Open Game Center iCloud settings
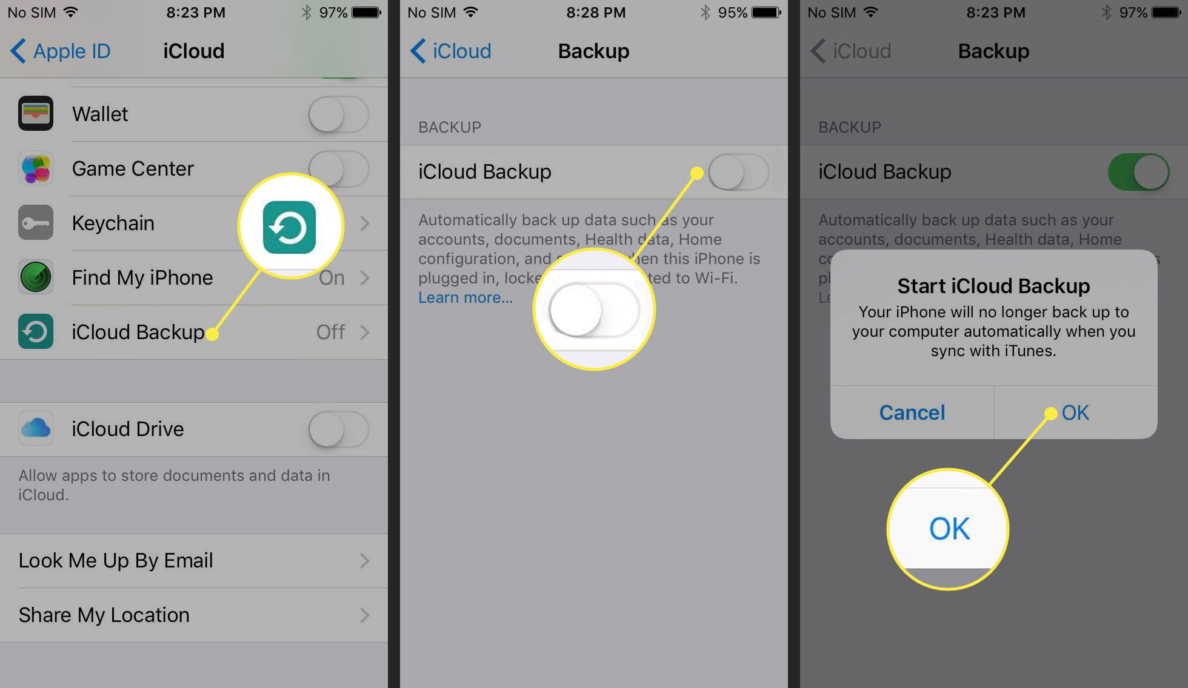Screen dimensions: 1188x688 point(193,167)
